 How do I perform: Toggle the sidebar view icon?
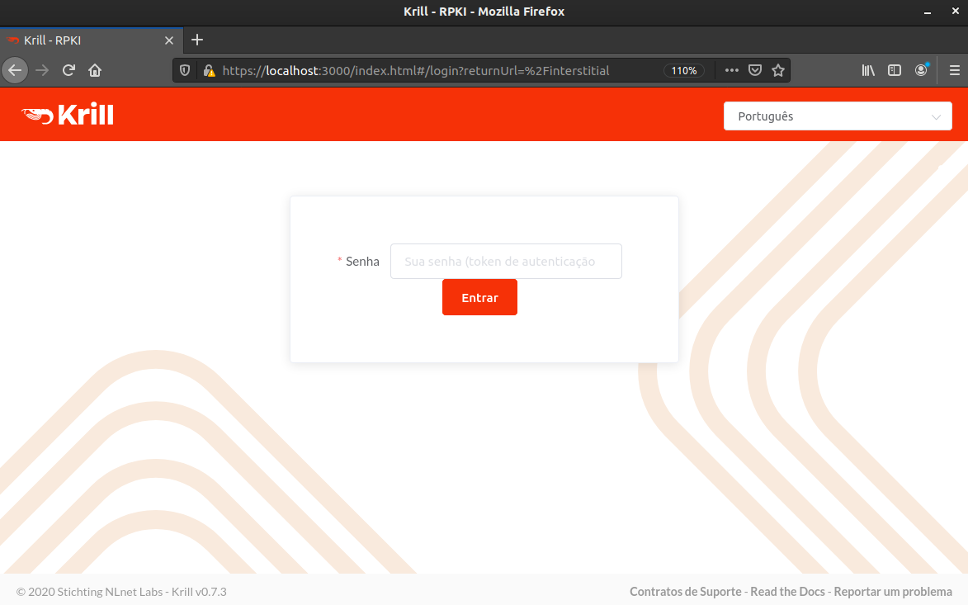(895, 70)
